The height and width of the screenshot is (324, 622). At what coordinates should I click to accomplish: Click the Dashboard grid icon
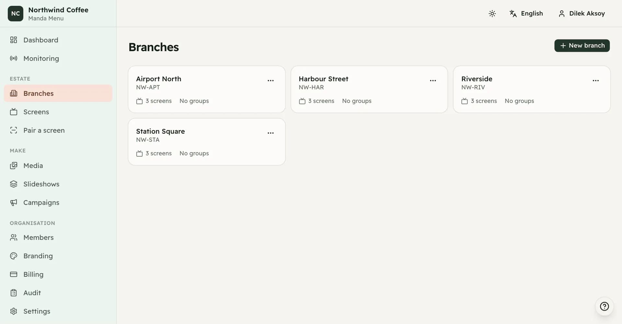[x=14, y=40]
